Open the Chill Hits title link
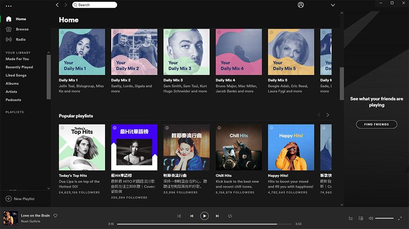This screenshot has width=409, height=229. pos(224,176)
